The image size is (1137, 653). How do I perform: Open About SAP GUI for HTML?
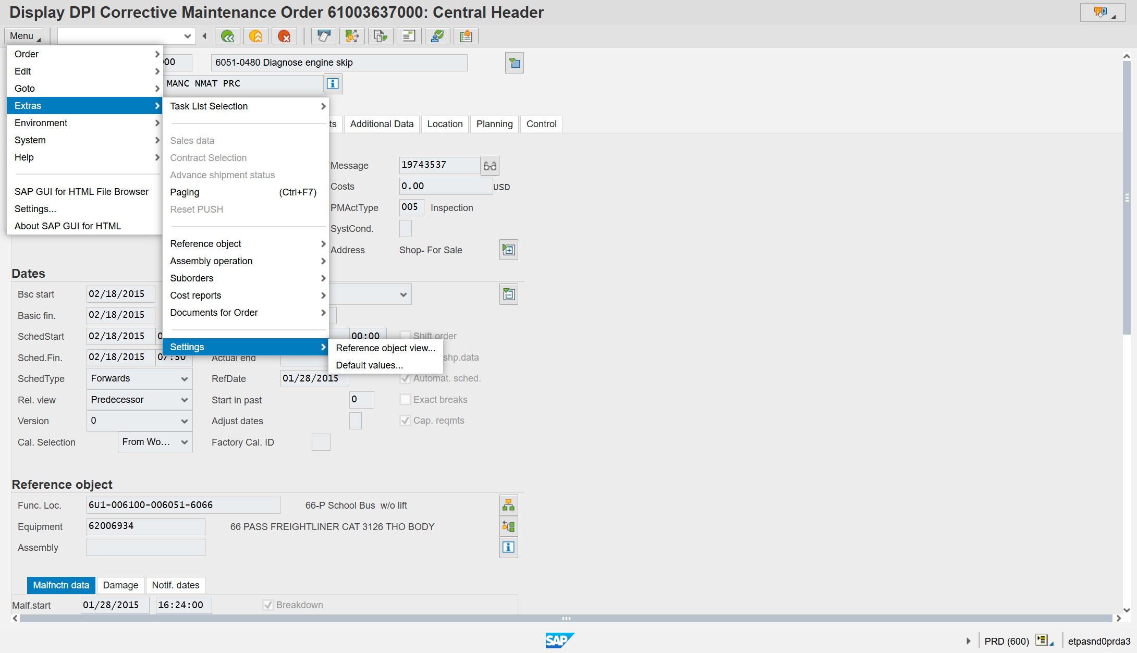point(84,226)
